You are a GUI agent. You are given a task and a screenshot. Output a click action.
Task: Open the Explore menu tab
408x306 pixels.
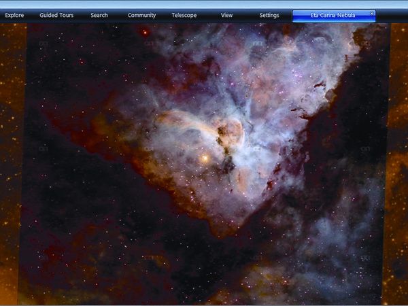coord(14,16)
